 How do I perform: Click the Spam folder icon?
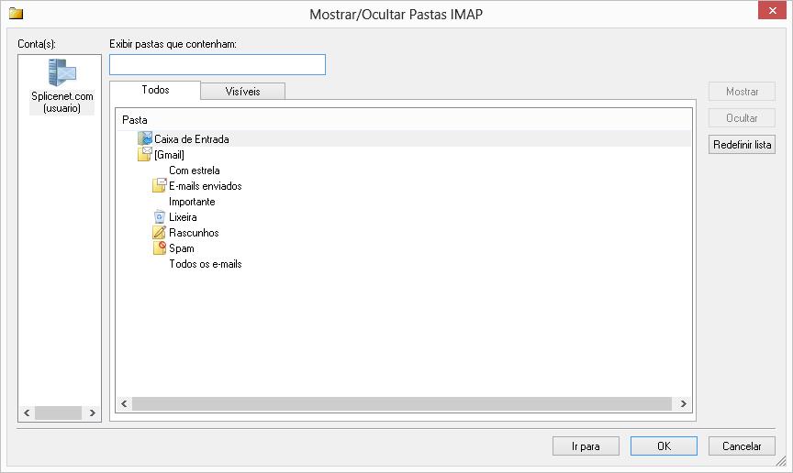[x=160, y=248]
